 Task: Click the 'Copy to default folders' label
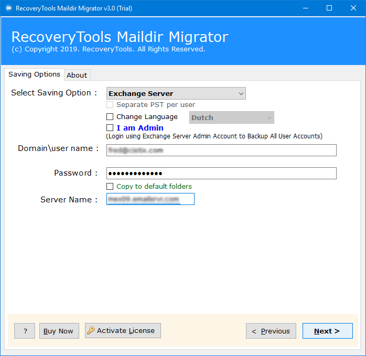tap(154, 186)
